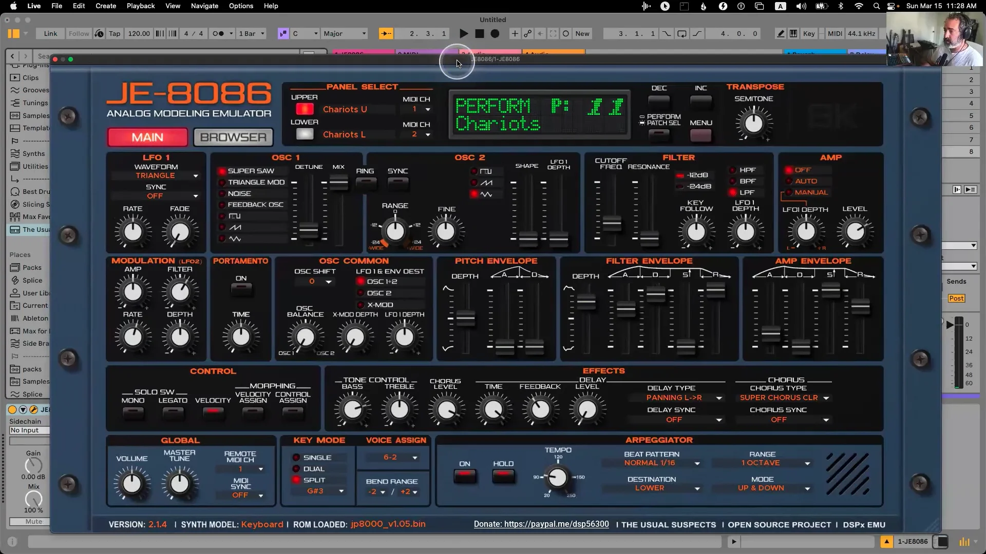The height and width of the screenshot is (554, 986).
Task: Click the Tap tempo button
Action: (x=115, y=34)
